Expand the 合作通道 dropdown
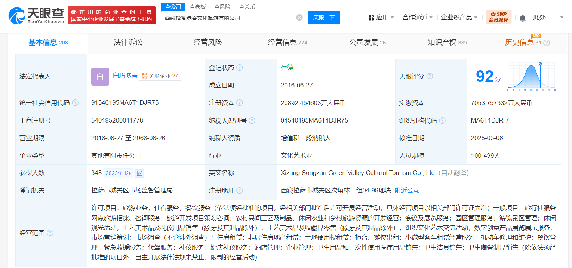This screenshot has width=572, height=268. 417,18
